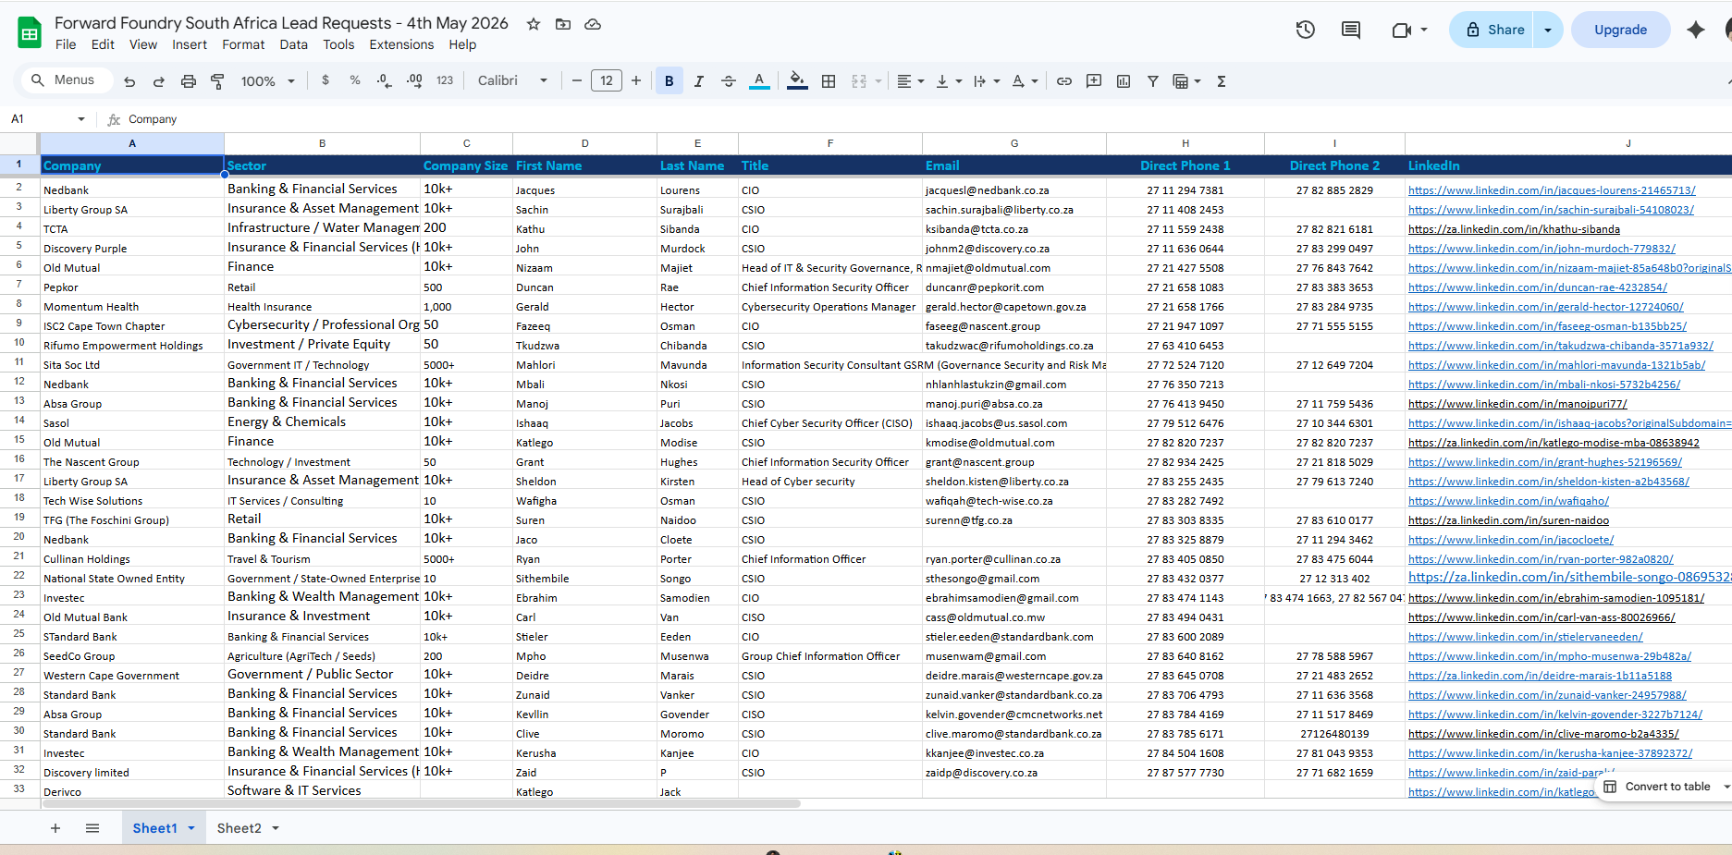Open the Data menu

coord(294,44)
